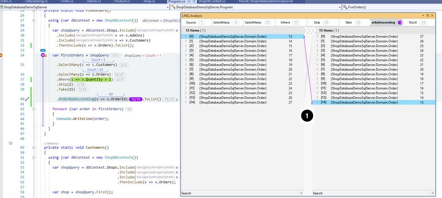Click the 15/15 badge after ToList()
The image size is (442, 198).
[x=170, y=99]
